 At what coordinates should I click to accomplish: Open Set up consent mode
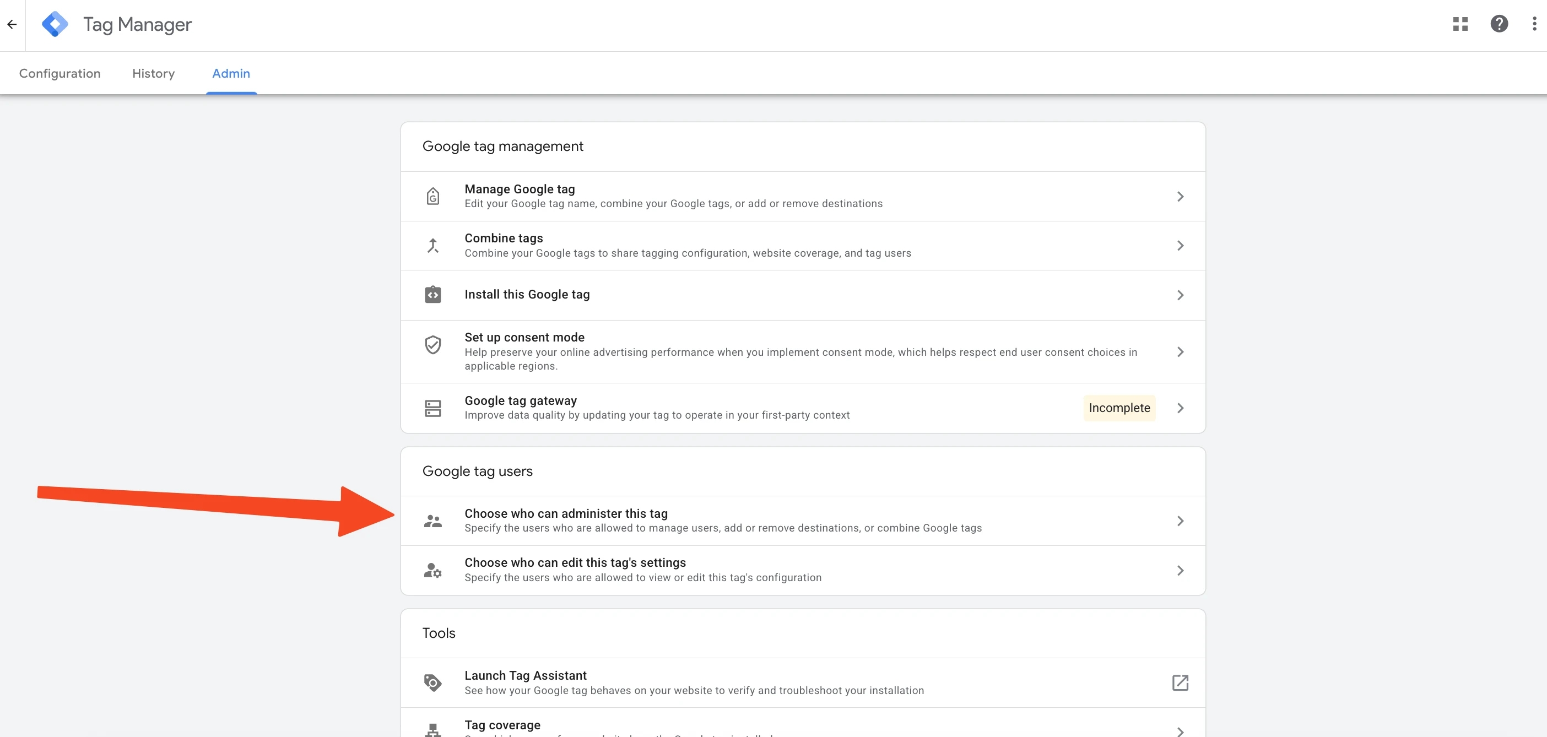803,352
